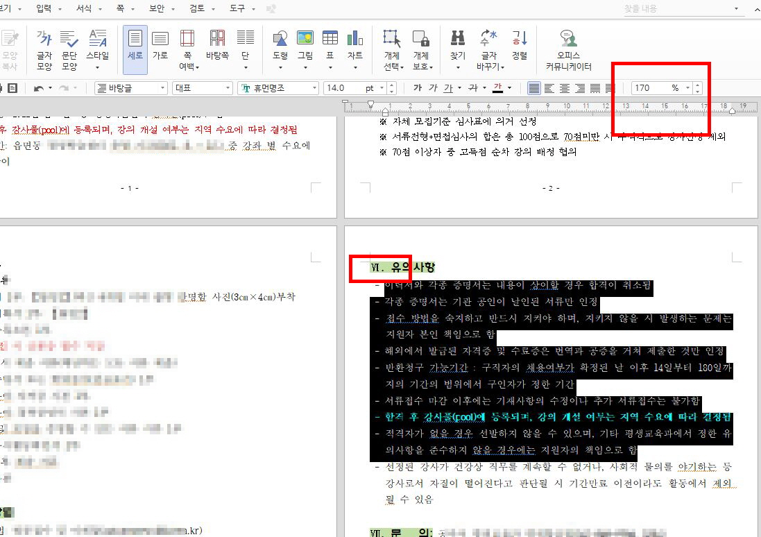Screen dimensions: 761x537
Task: Toggle italic 가 formatting
Action: click(433, 88)
